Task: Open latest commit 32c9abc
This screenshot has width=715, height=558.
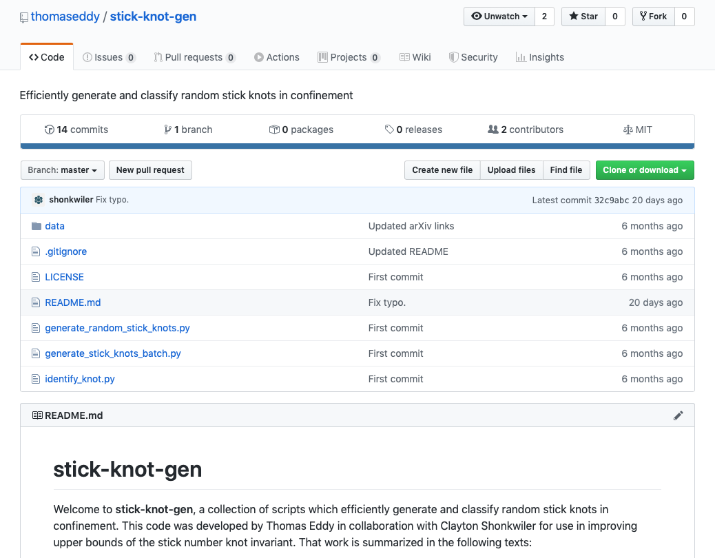Action: [612, 200]
